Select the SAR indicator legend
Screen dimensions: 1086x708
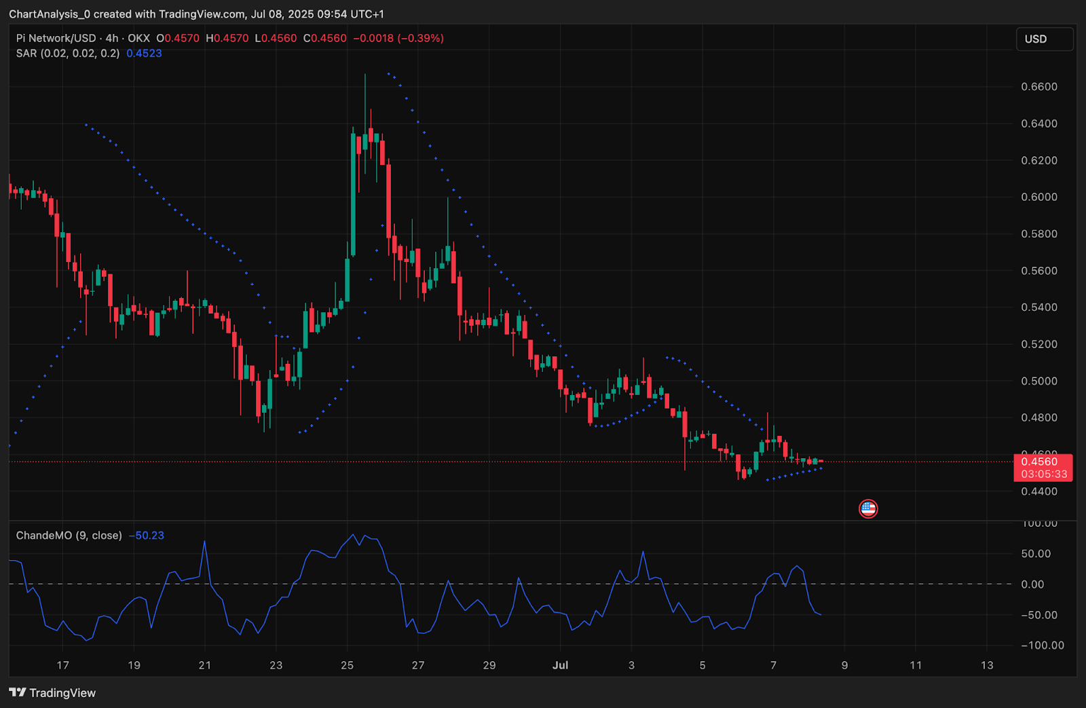(x=68, y=53)
